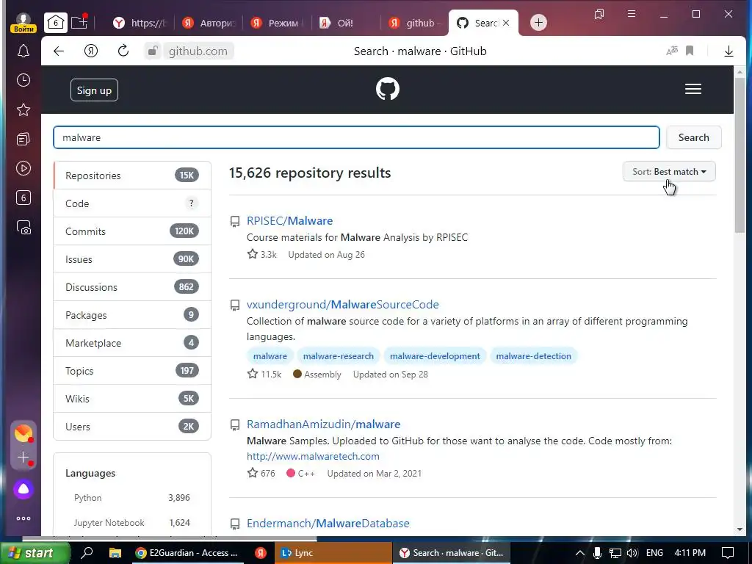Click the github.com address bar
The image size is (752, 564).
pos(198,51)
